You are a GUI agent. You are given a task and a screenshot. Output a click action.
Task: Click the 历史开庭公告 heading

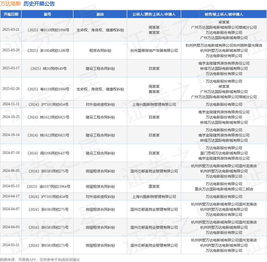(39, 4)
